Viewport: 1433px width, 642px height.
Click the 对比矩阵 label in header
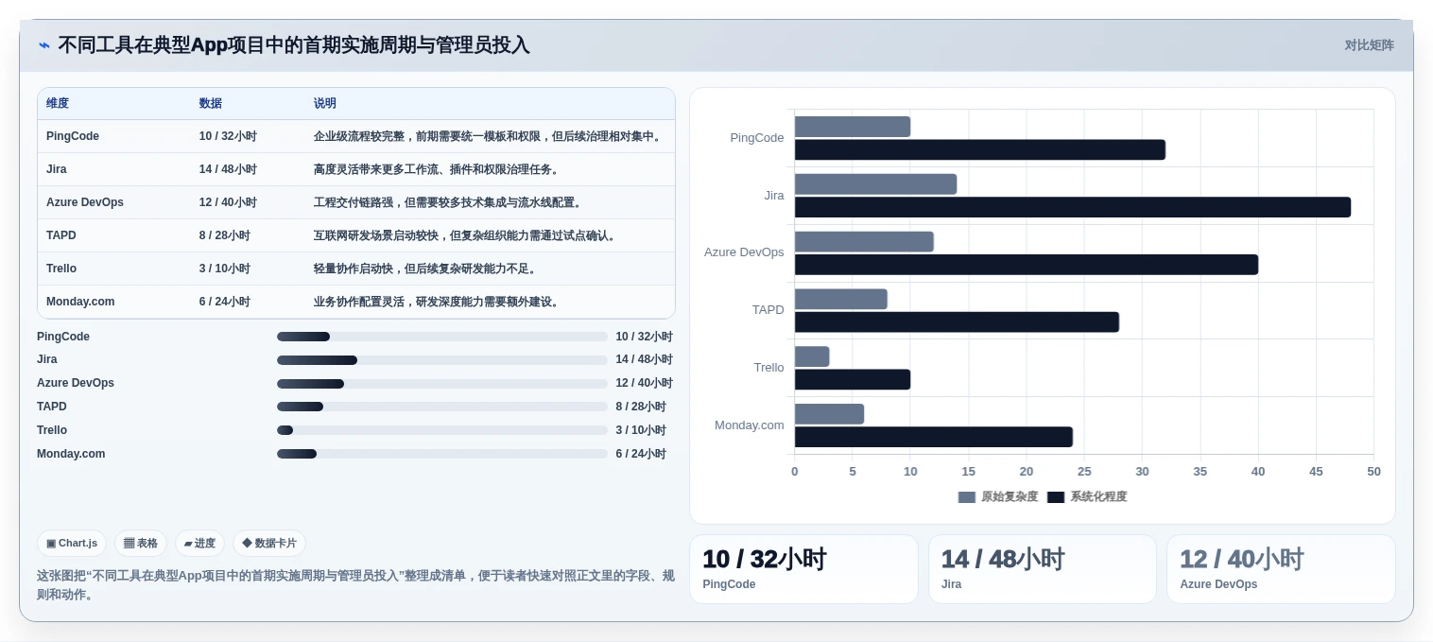[x=1369, y=45]
